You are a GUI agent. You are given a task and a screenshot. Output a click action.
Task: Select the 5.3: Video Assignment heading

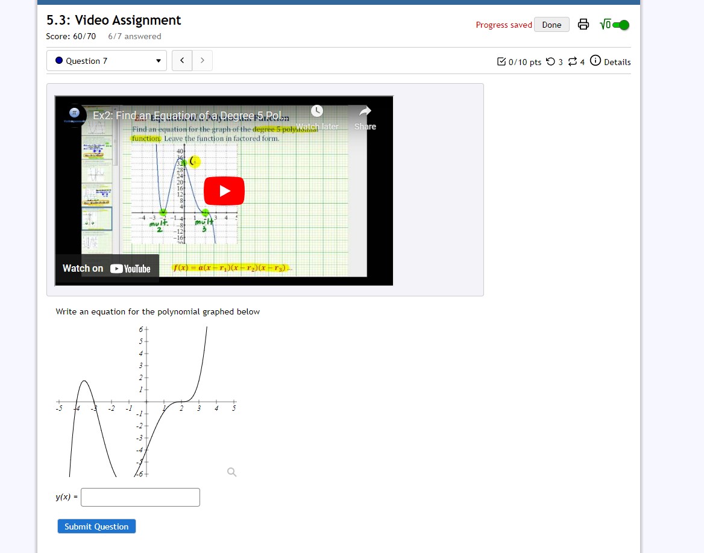113,20
